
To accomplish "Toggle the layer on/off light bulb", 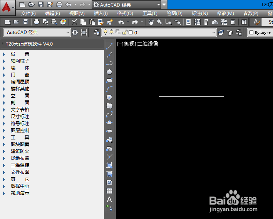I will (x=106, y=32).
